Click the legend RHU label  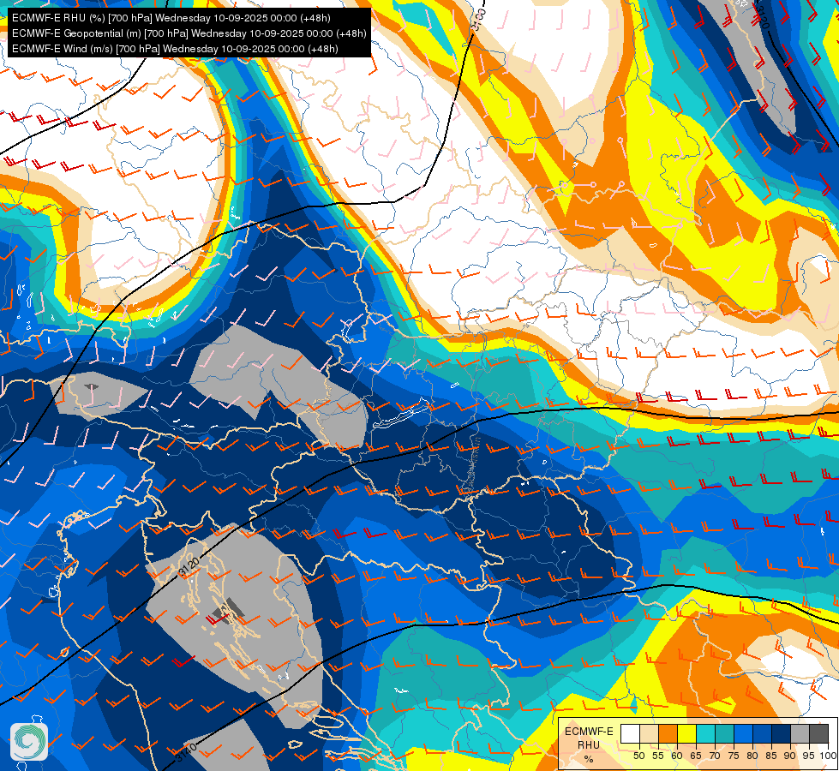click(x=589, y=744)
